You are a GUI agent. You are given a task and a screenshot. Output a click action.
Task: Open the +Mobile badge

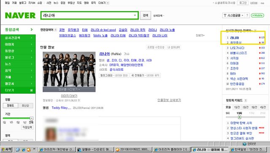pyautogui.click(x=257, y=15)
